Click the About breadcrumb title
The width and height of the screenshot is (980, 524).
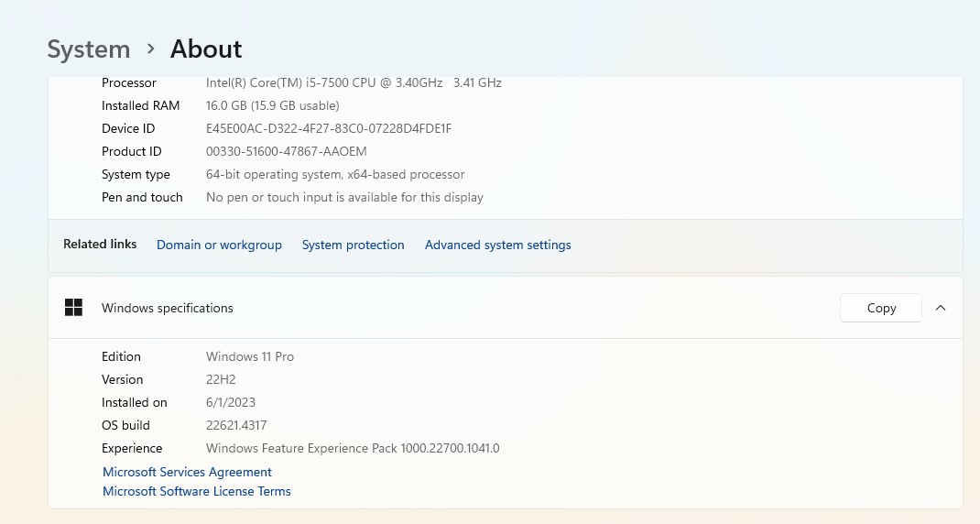206,49
